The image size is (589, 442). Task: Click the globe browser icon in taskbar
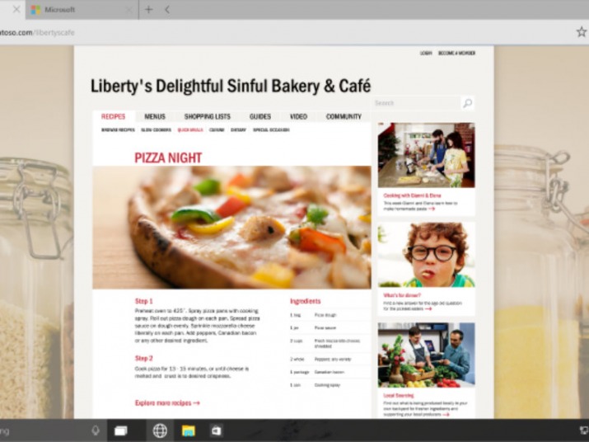click(160, 430)
